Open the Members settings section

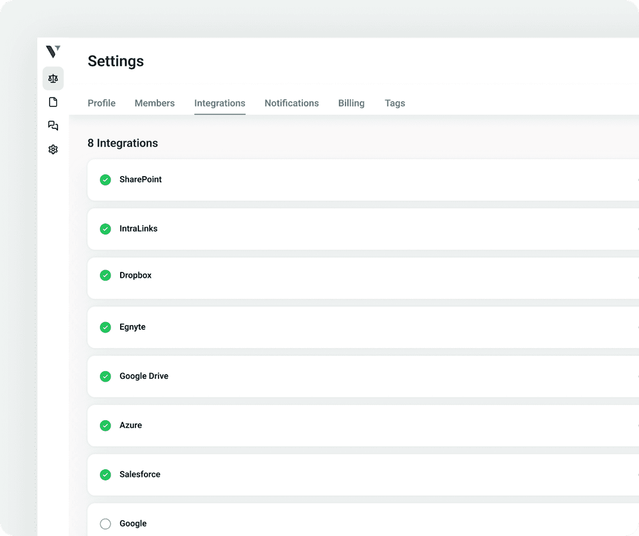[x=154, y=103]
